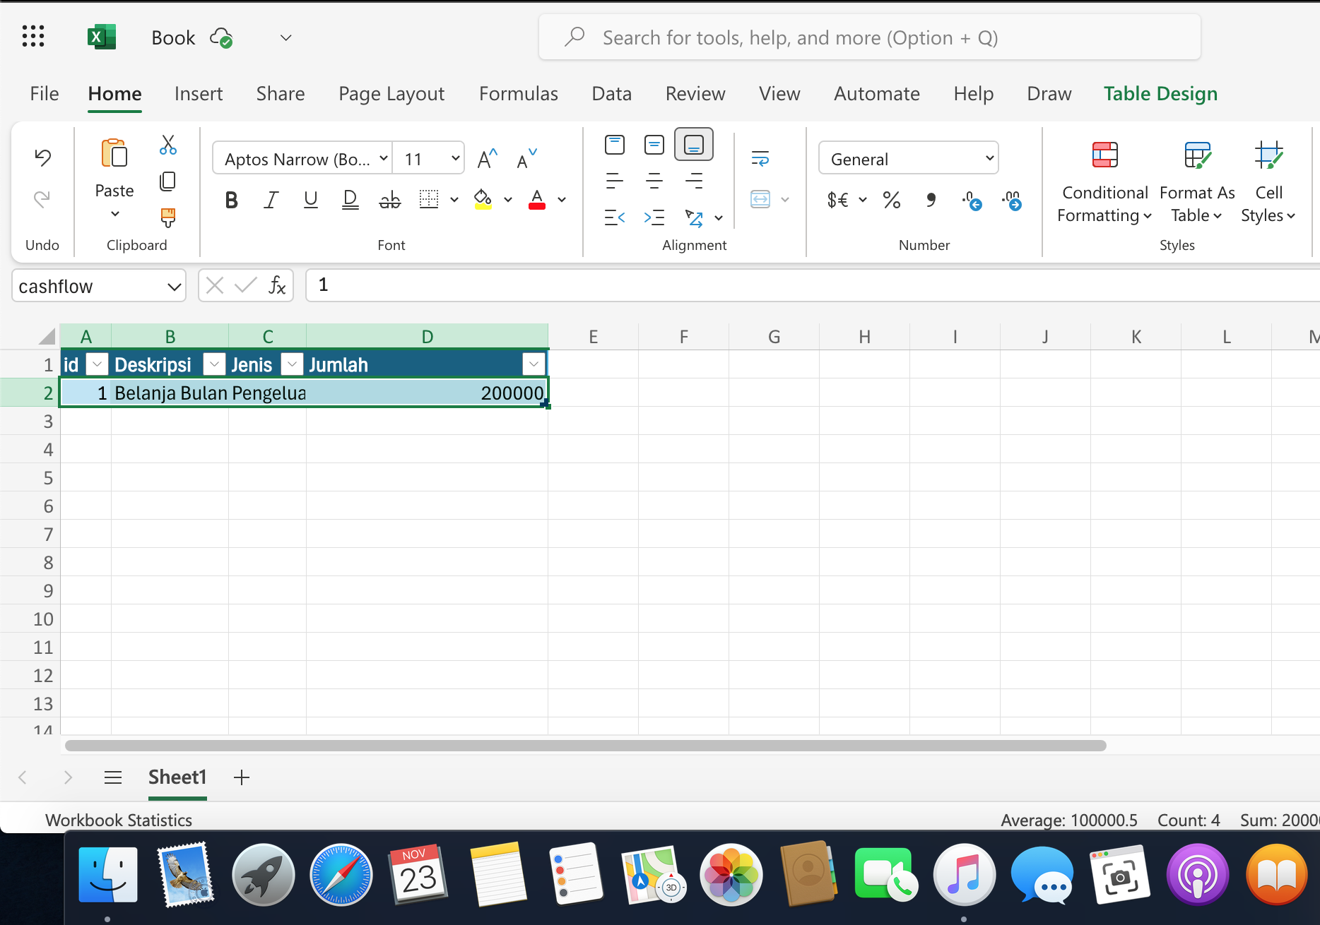The width and height of the screenshot is (1320, 925).
Task: Toggle strikethrough formatting
Action: click(389, 200)
